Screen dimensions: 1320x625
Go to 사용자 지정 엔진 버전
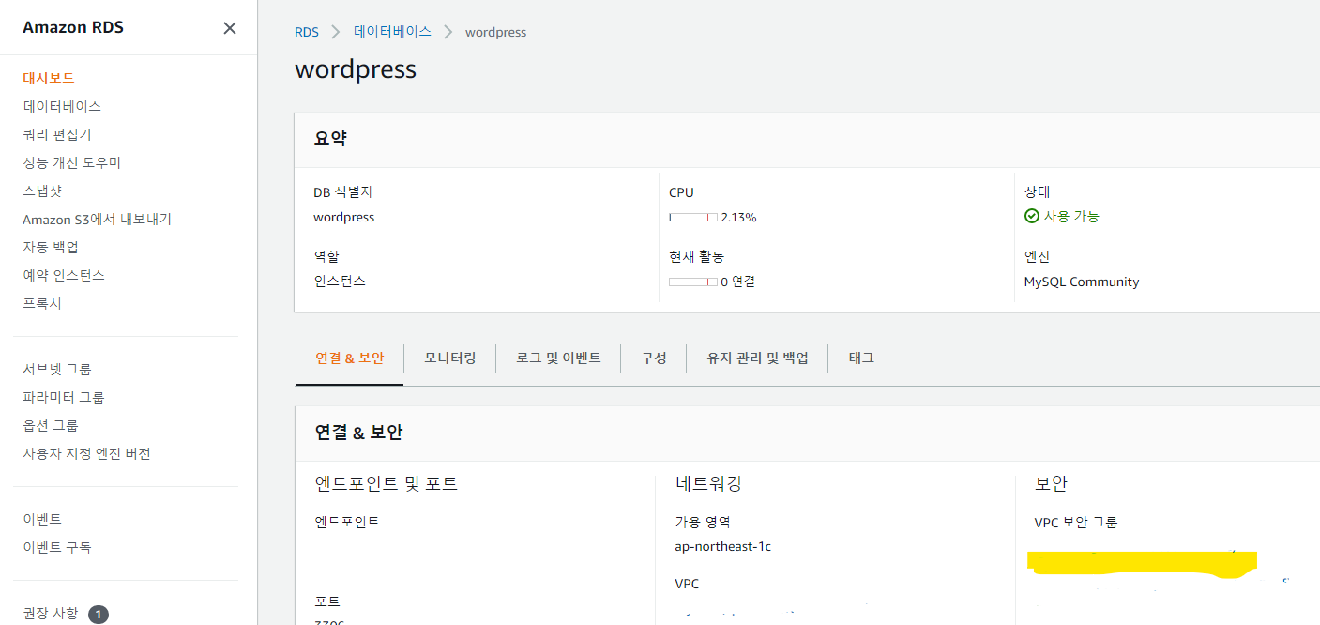point(86,453)
